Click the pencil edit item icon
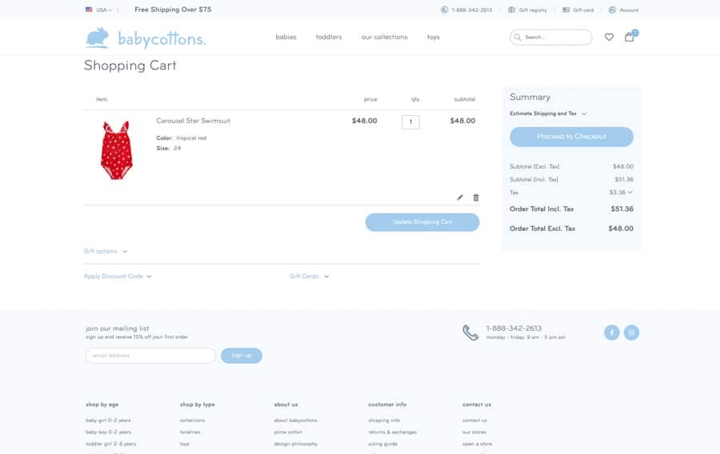Viewport: 720px width, 454px height. (x=460, y=197)
